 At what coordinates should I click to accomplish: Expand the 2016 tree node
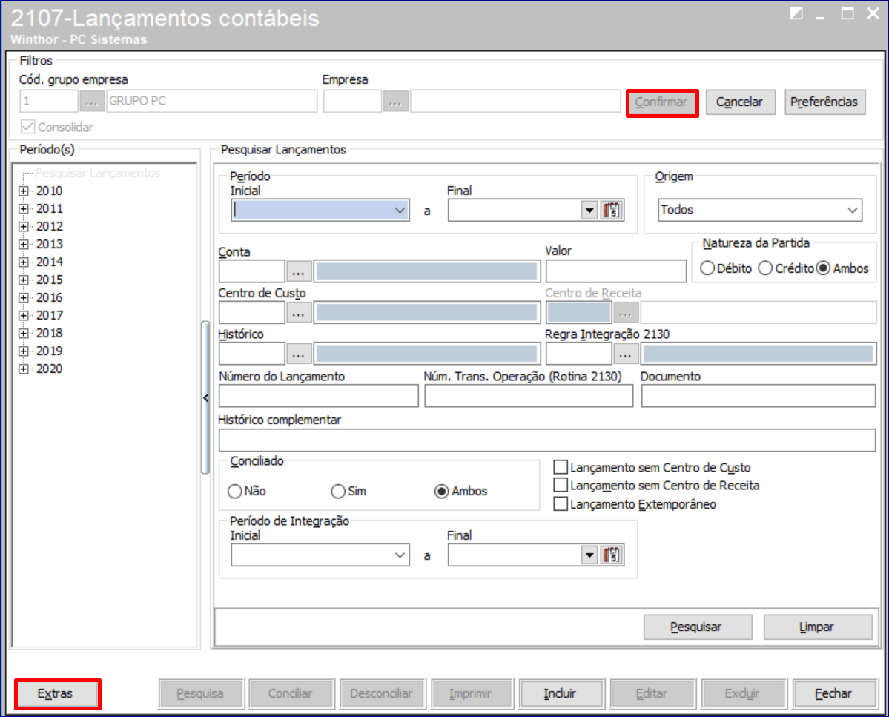[x=23, y=297]
